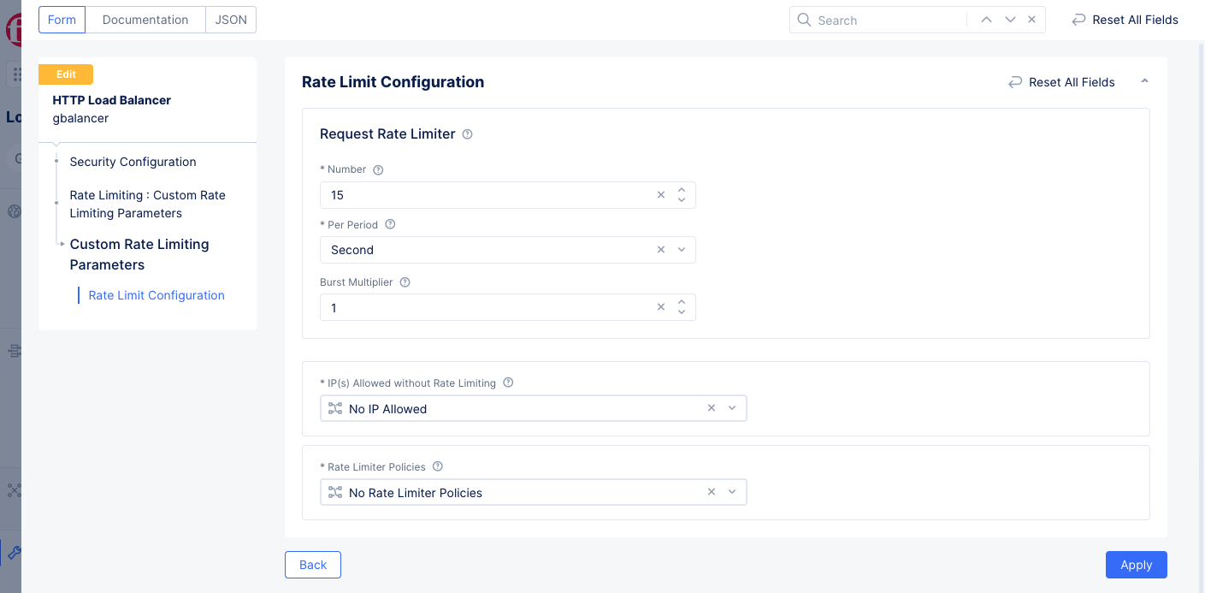Click the help icon next to Request Rate Limiter
The image size is (1205, 593).
click(x=467, y=134)
